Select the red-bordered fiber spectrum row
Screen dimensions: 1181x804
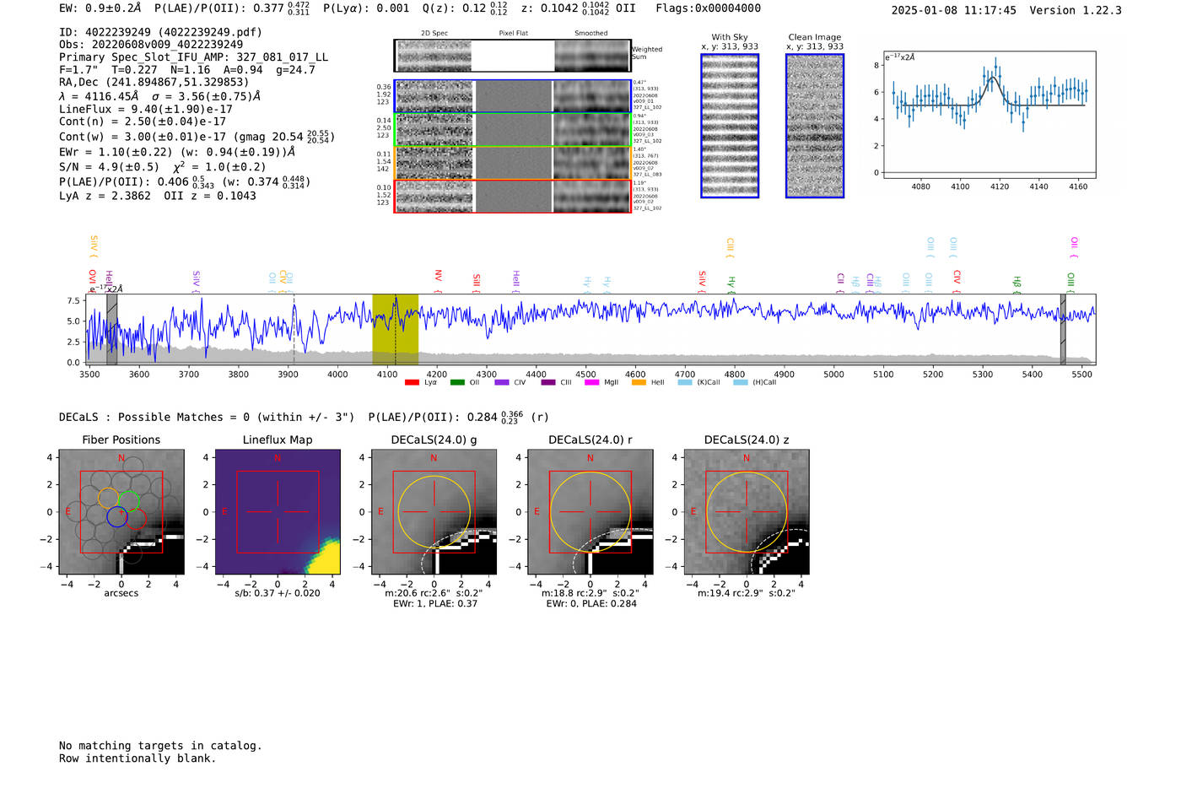[513, 196]
